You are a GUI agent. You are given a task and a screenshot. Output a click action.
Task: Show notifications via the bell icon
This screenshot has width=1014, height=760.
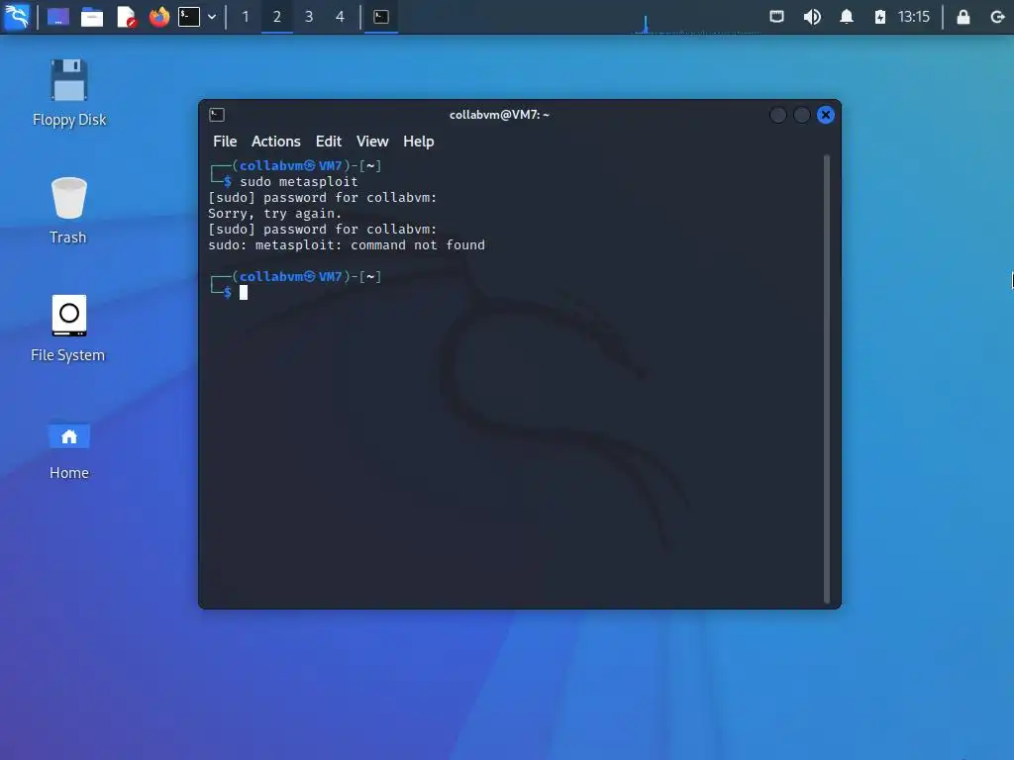[847, 17]
